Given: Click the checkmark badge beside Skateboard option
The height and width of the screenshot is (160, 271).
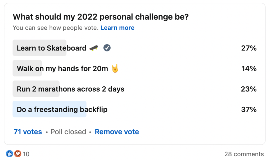Looking at the screenshot, I should 107,48.
